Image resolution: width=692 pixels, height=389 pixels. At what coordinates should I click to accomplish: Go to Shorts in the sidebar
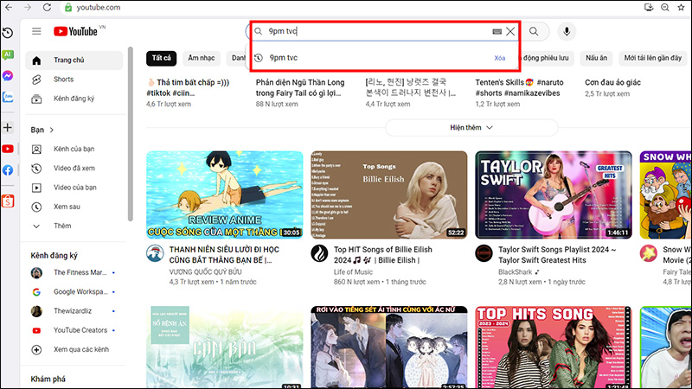[x=63, y=80]
